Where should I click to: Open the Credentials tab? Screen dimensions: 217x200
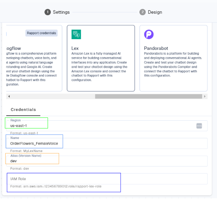coord(23,110)
